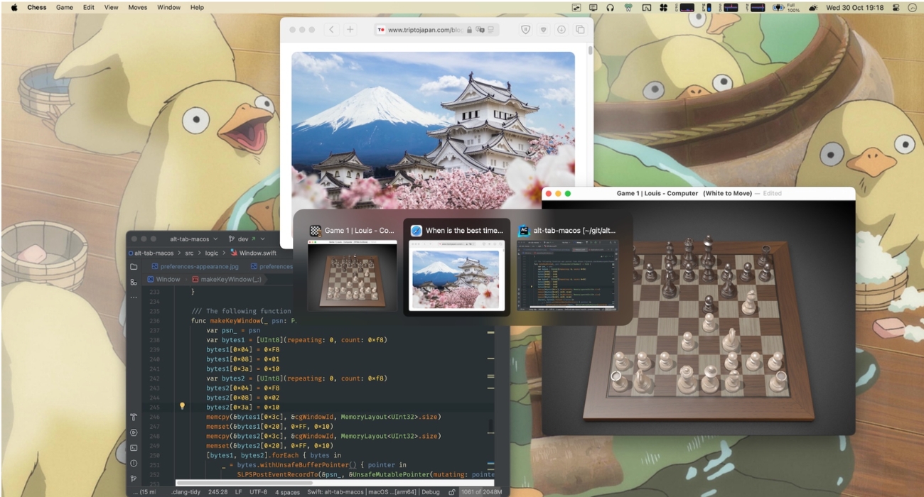Click Safari's back navigation button
Image resolution: width=924 pixels, height=497 pixels.
(x=331, y=30)
